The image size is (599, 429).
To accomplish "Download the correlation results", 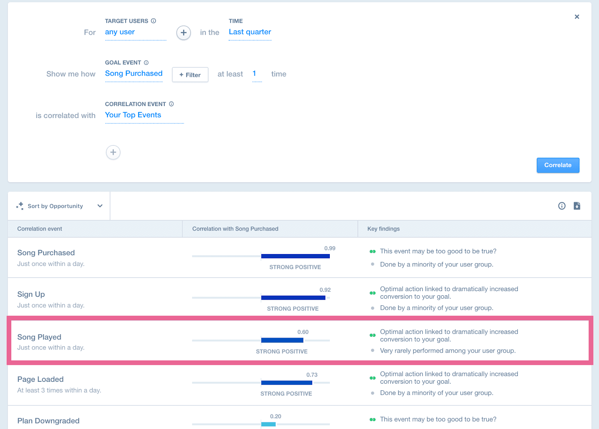I will tap(577, 206).
